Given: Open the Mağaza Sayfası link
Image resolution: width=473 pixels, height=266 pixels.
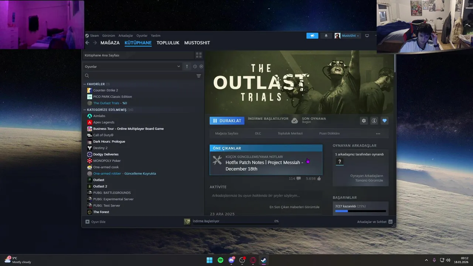Looking at the screenshot, I should tap(227, 133).
